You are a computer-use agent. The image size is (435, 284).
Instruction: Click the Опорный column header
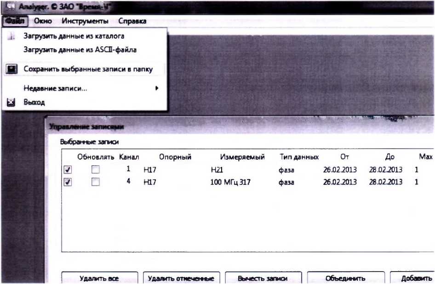pyautogui.click(x=175, y=157)
